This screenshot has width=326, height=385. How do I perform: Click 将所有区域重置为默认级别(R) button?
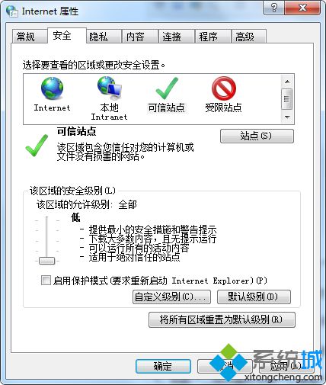pos(222,319)
